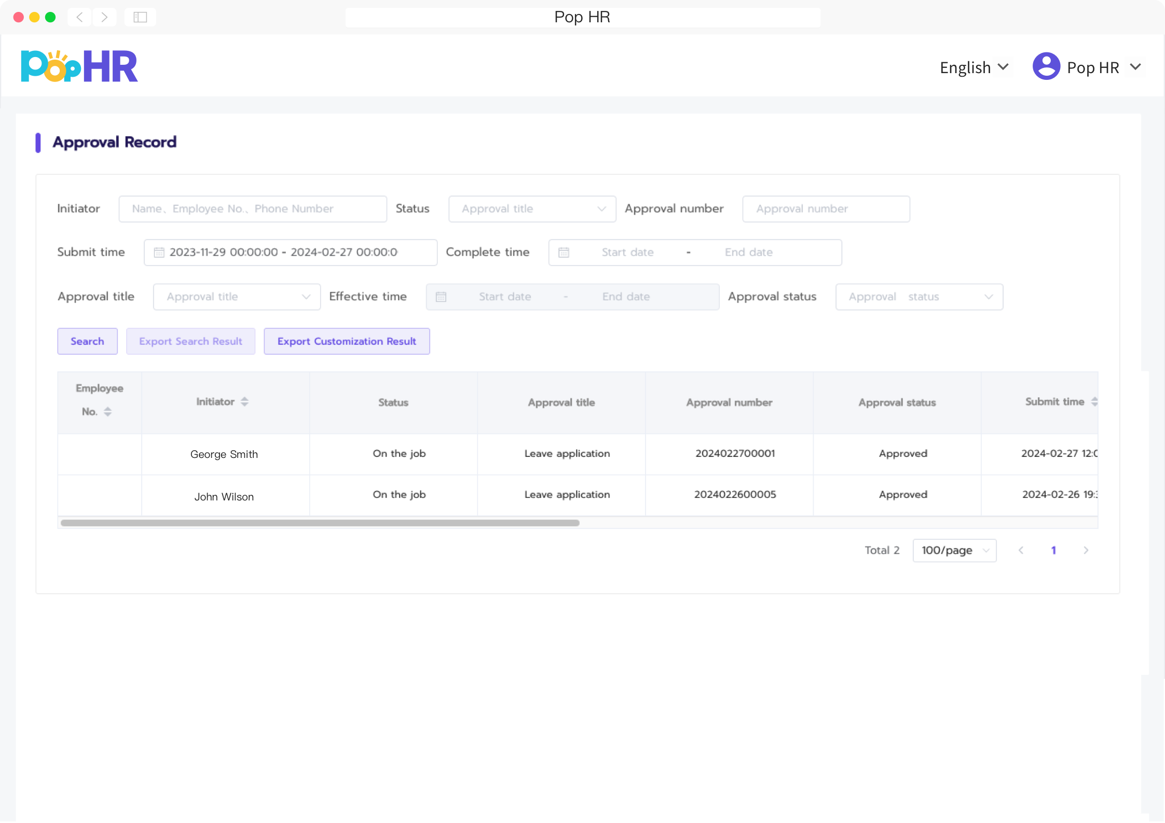Screen dimensions: 1165x823
Task: Sort by the Initiator column
Action: pos(244,402)
